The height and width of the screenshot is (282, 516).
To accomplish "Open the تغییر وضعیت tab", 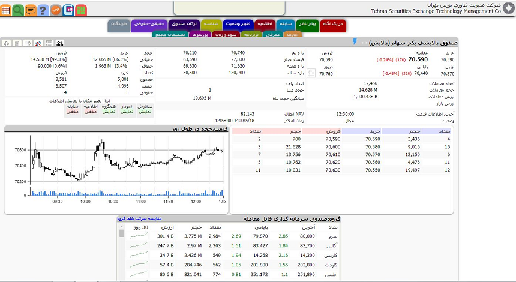I will coord(238,23).
